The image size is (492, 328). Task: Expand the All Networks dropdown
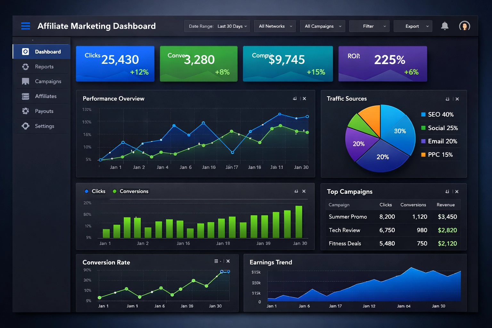(275, 26)
